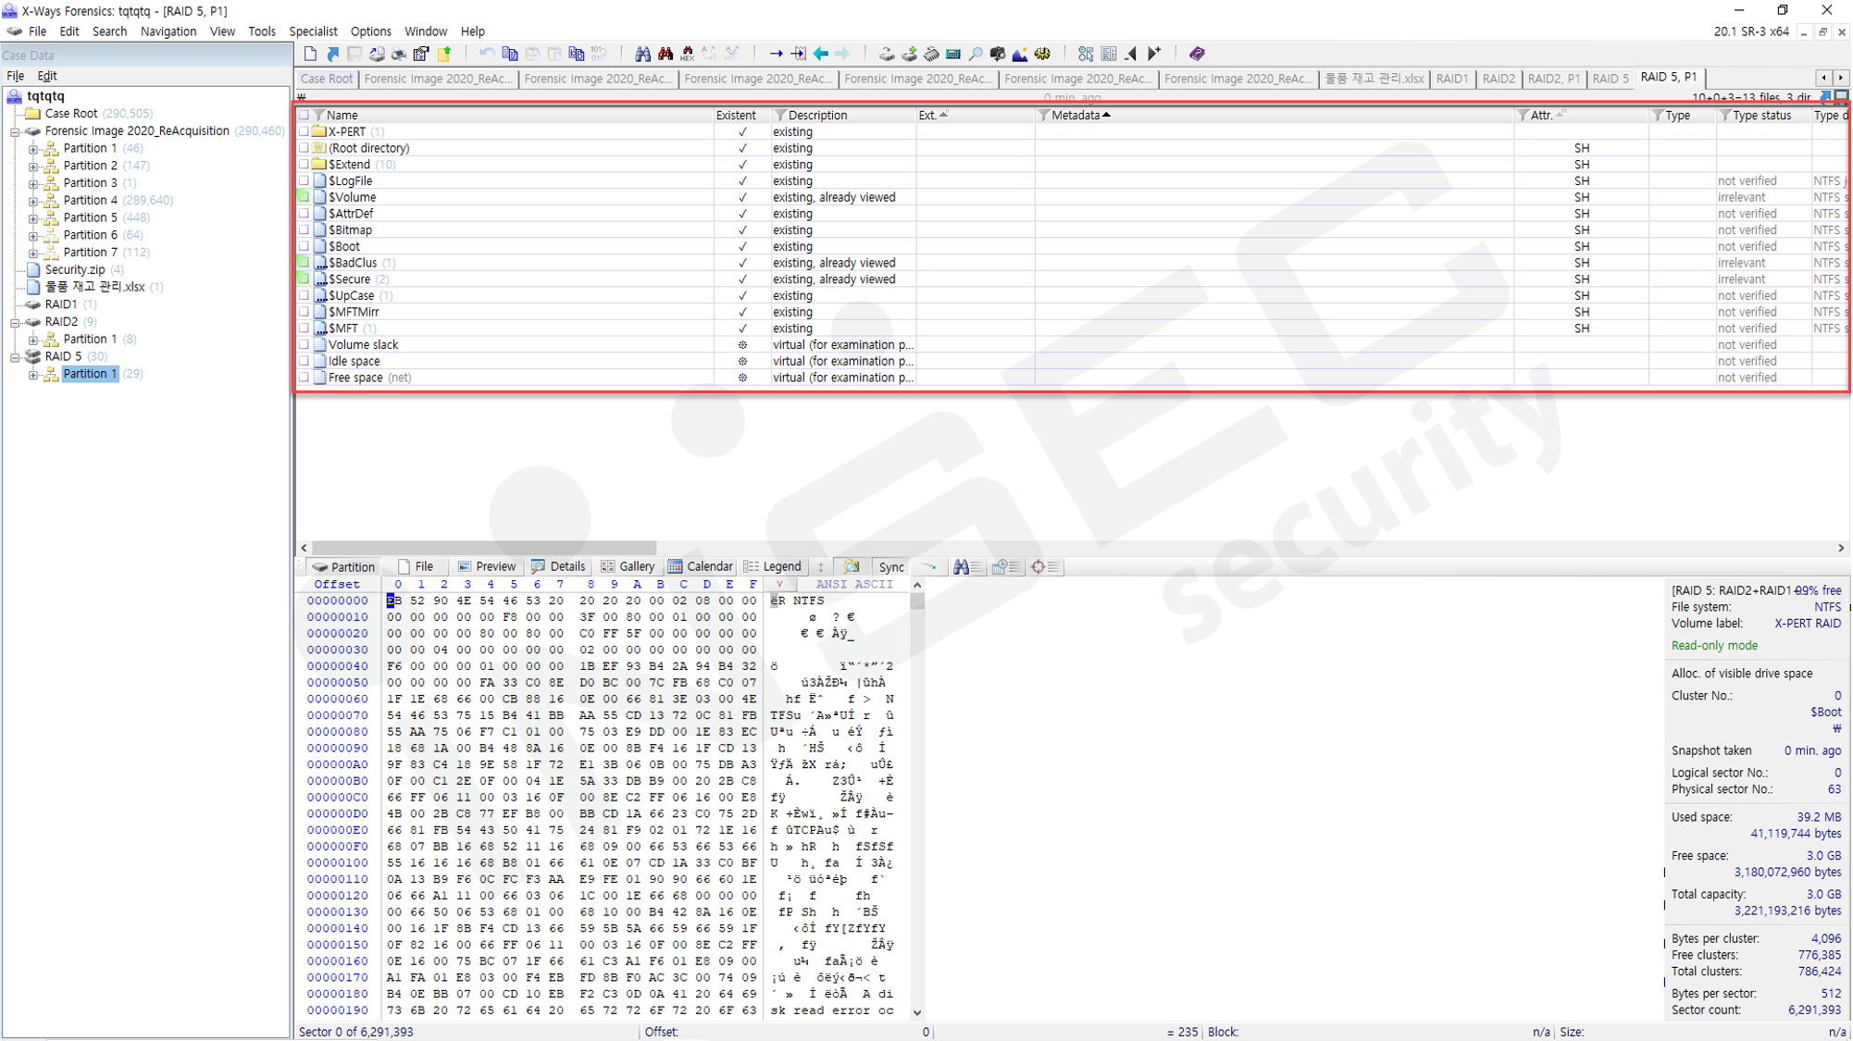The width and height of the screenshot is (1853, 1041).
Task: Open the Find Hex Values icon
Action: coord(687,54)
